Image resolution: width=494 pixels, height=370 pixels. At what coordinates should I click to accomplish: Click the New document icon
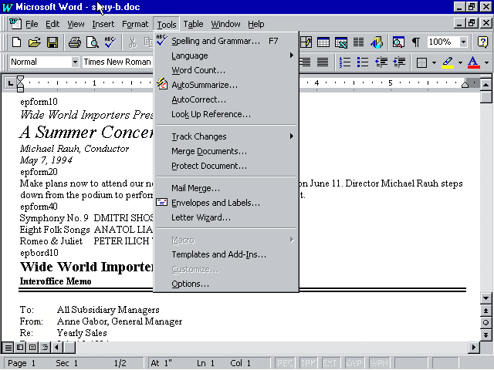coord(16,42)
